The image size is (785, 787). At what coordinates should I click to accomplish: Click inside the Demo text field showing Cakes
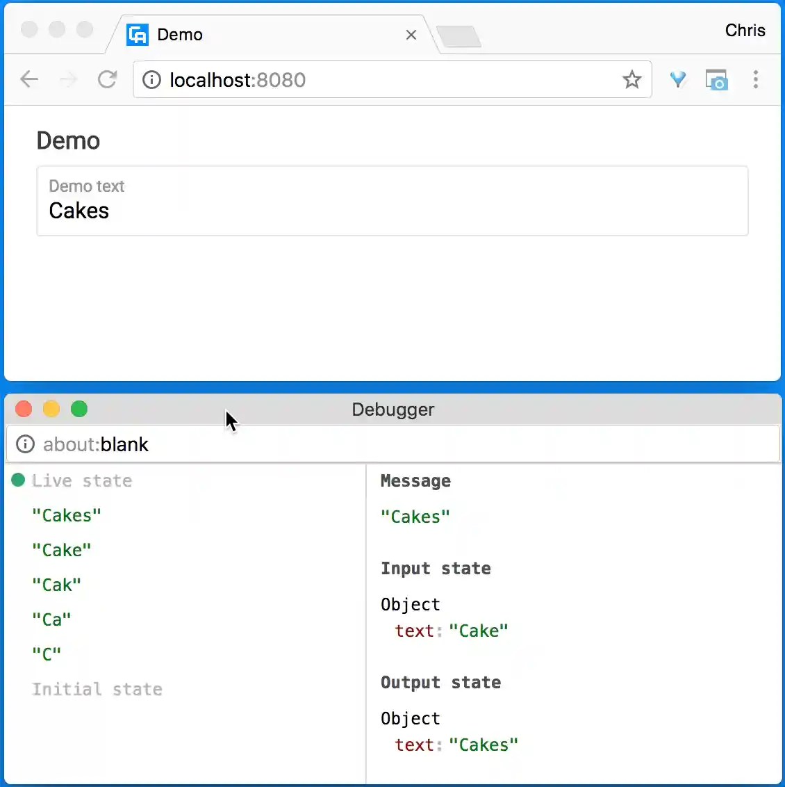tap(278, 211)
